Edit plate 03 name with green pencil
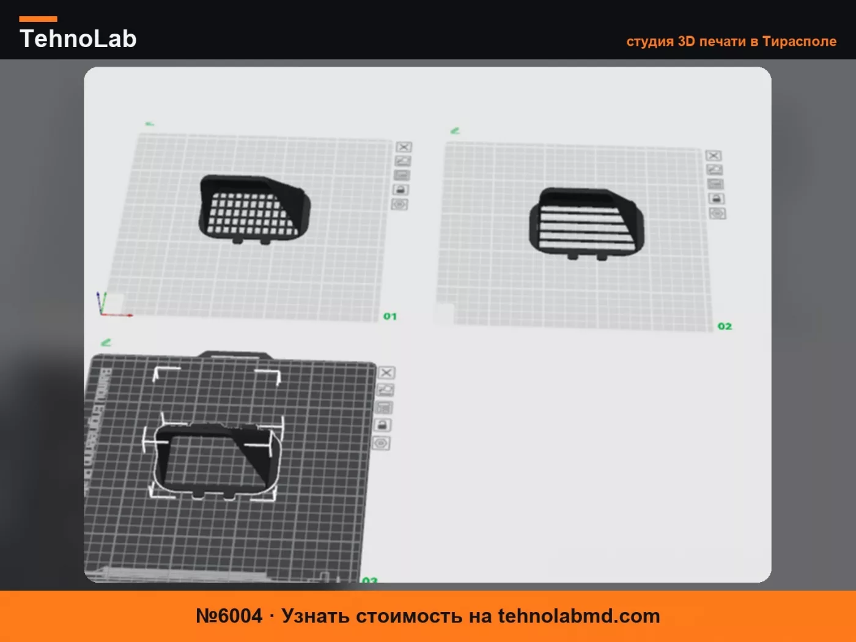 [x=106, y=342]
